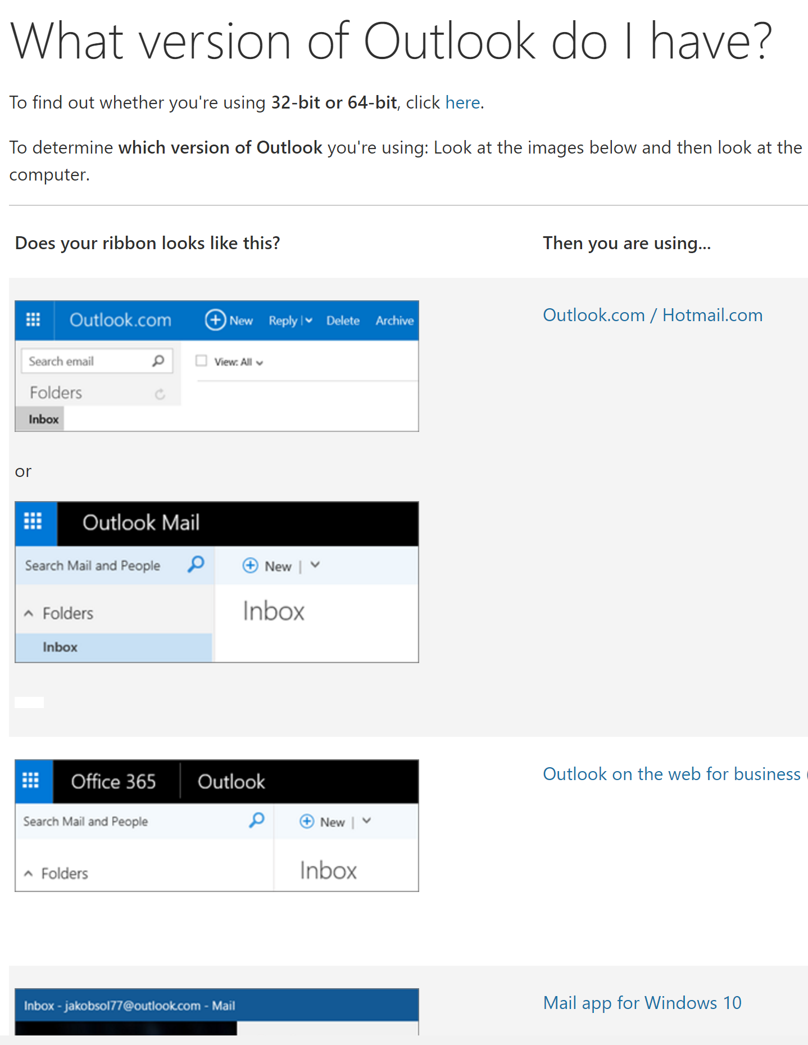The width and height of the screenshot is (808, 1045).
Task: Tick the select-all checkbox beside View: All
Action: [x=201, y=361]
